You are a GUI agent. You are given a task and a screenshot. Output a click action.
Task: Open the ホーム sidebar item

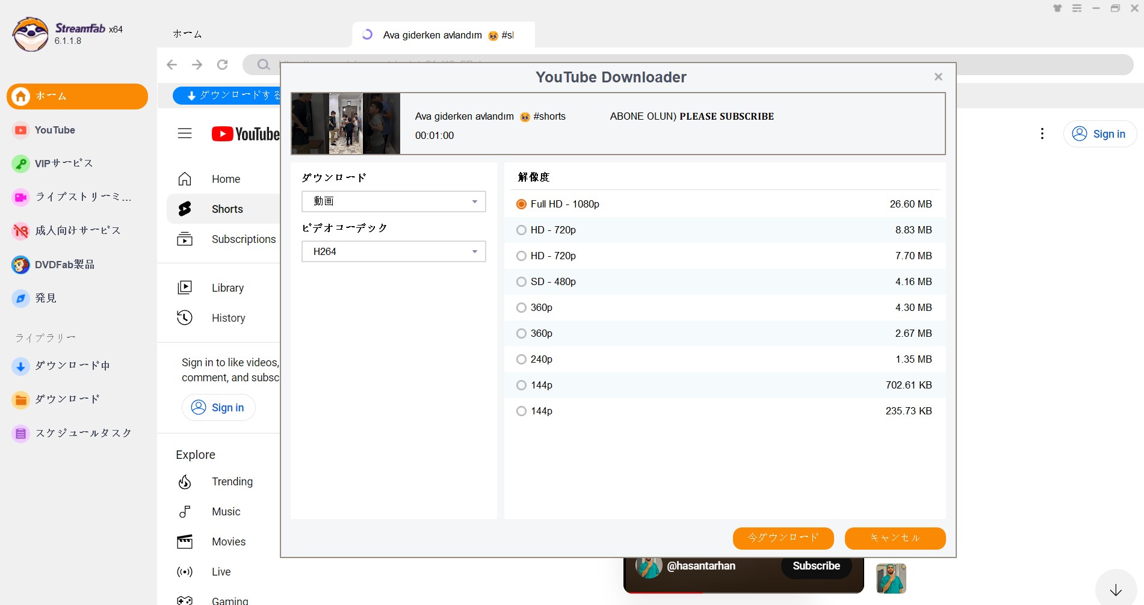(77, 96)
